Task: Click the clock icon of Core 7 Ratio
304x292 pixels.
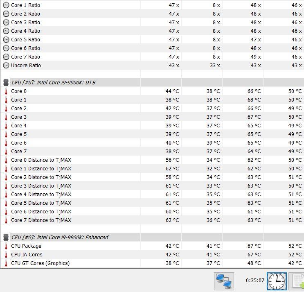Action: (6, 57)
